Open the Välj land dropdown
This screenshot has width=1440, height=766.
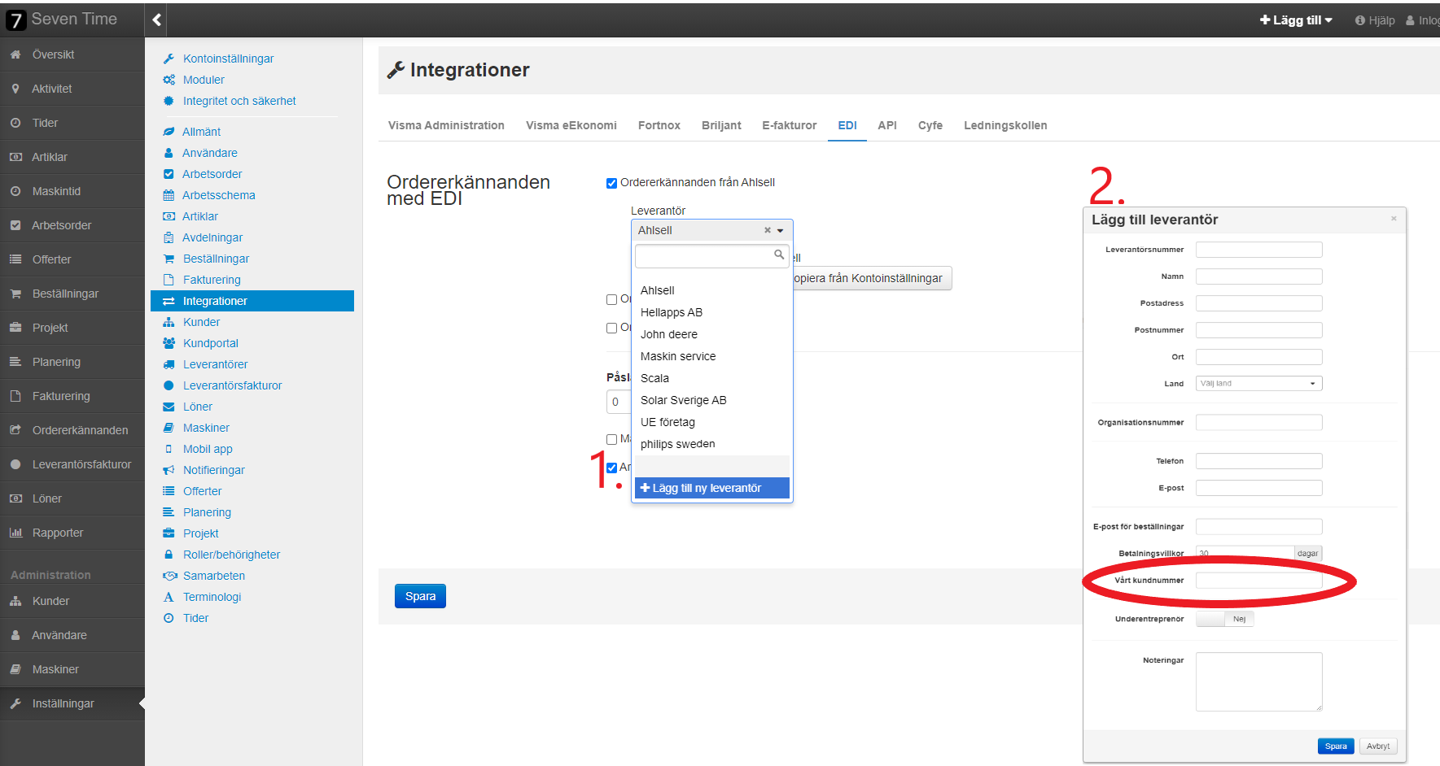click(x=1258, y=383)
